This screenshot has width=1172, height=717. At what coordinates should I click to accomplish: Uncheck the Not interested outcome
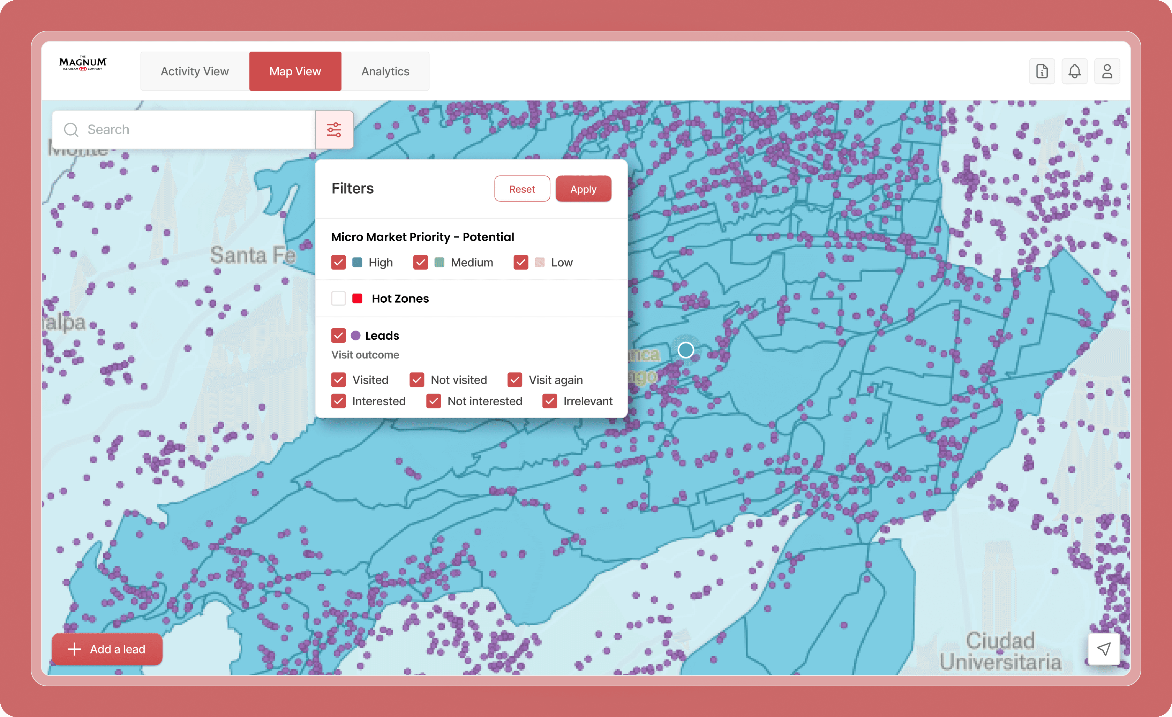pos(433,401)
